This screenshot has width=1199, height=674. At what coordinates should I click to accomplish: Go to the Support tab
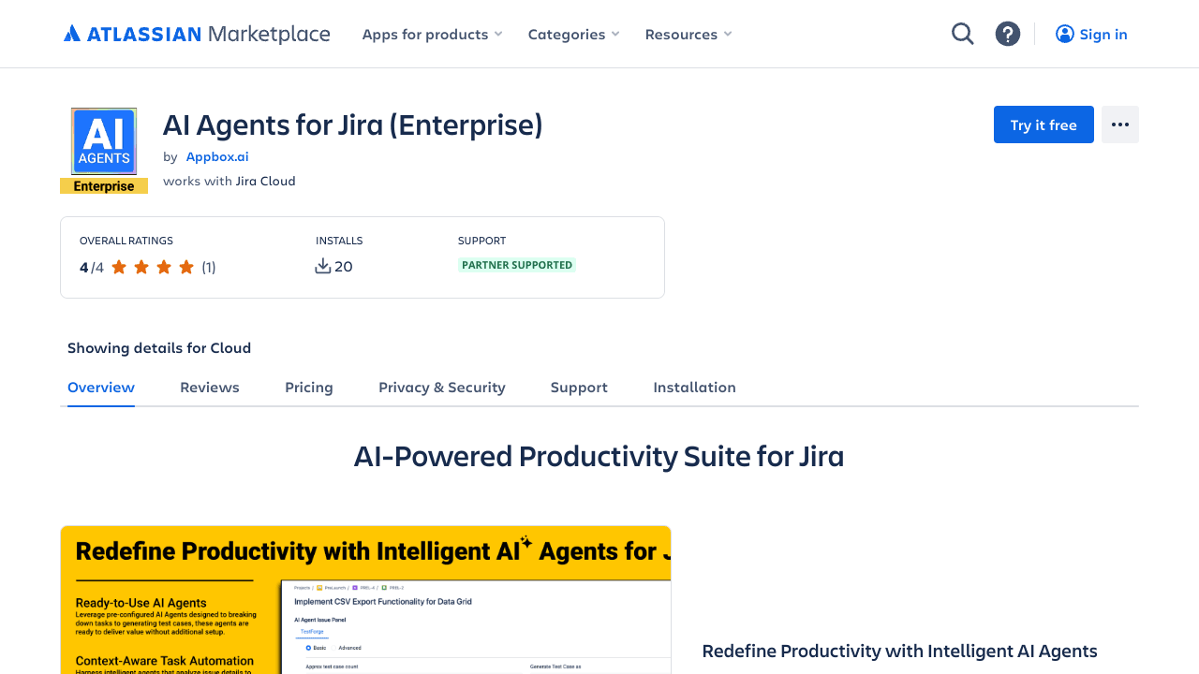pos(579,387)
